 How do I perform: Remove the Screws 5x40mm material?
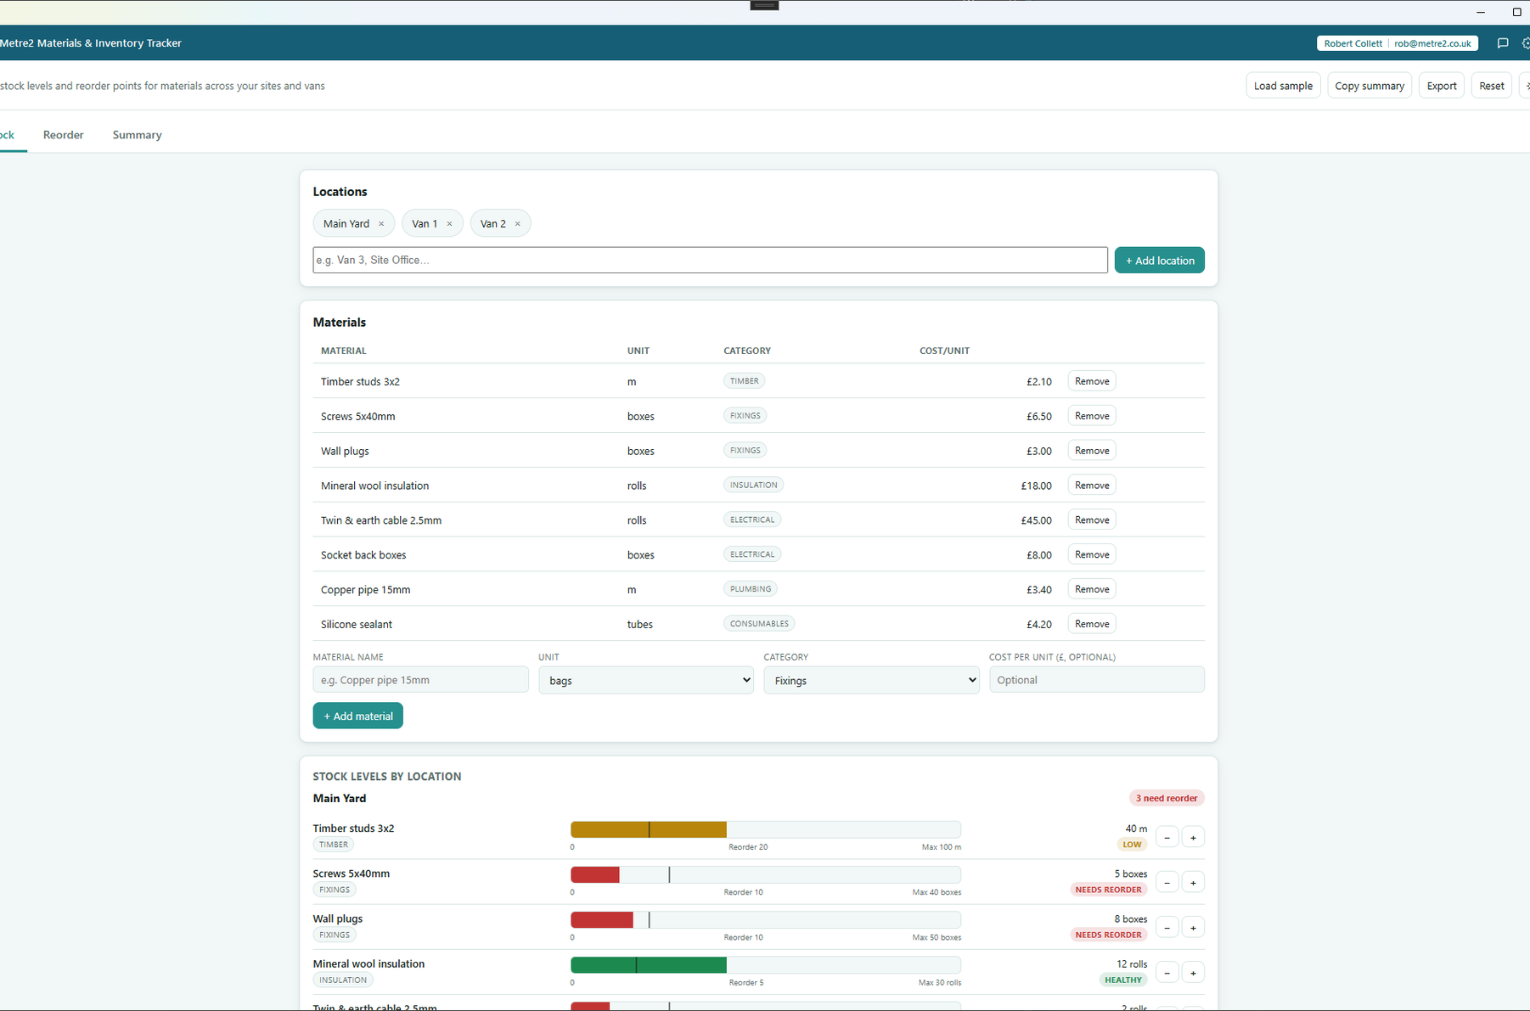pos(1092,416)
